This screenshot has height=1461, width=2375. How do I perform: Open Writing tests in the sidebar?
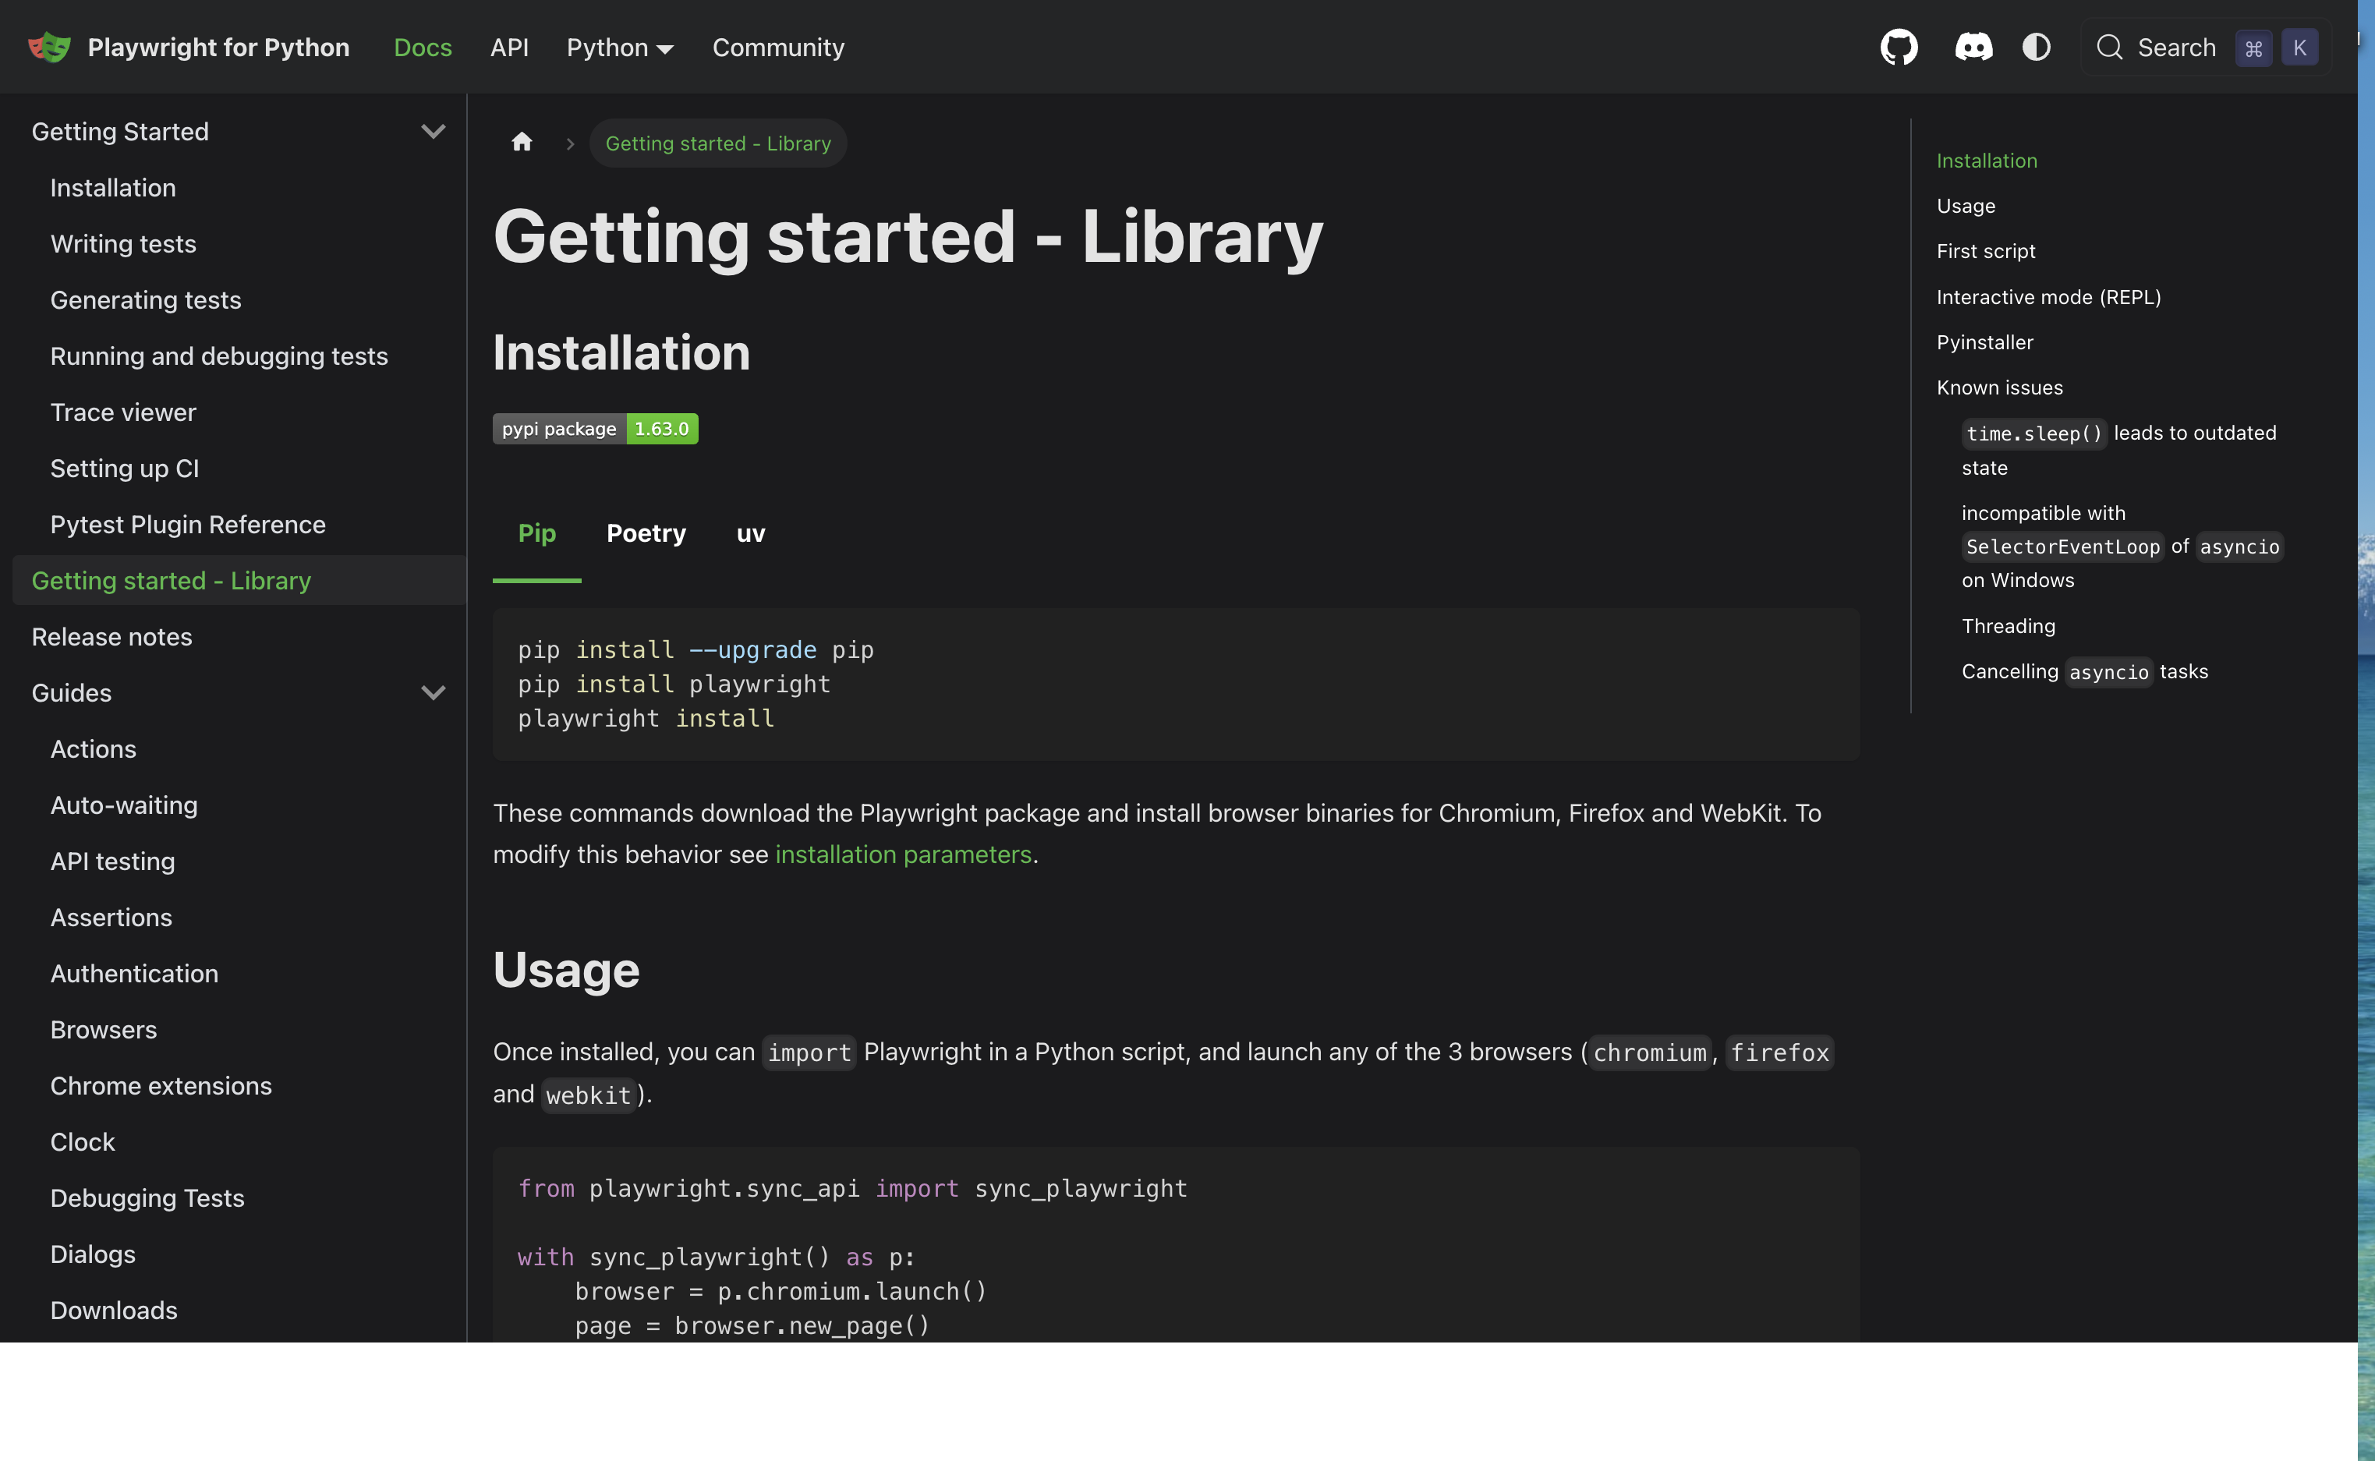tap(122, 243)
